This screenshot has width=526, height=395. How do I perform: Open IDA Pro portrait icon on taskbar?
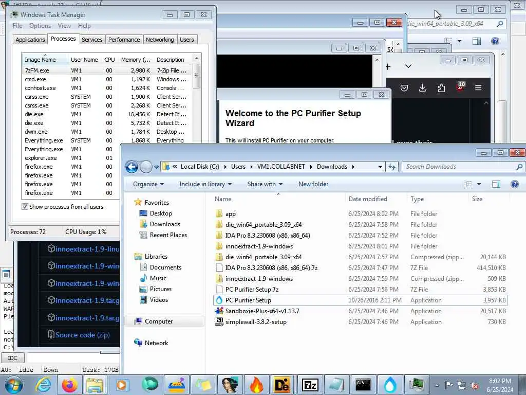click(230, 385)
